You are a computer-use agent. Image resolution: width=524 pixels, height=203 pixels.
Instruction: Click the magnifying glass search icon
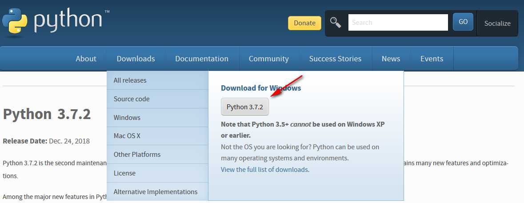click(x=336, y=23)
